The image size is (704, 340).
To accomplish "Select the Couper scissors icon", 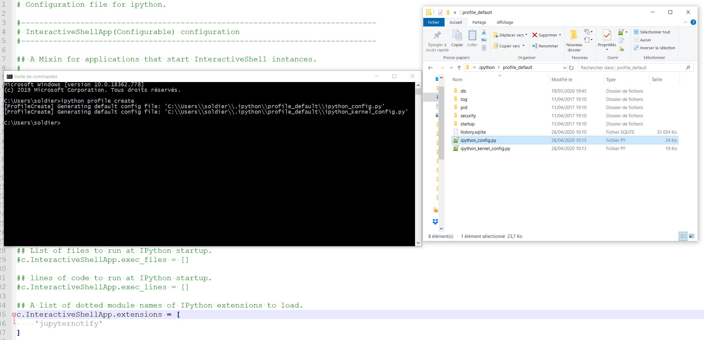I will (484, 32).
